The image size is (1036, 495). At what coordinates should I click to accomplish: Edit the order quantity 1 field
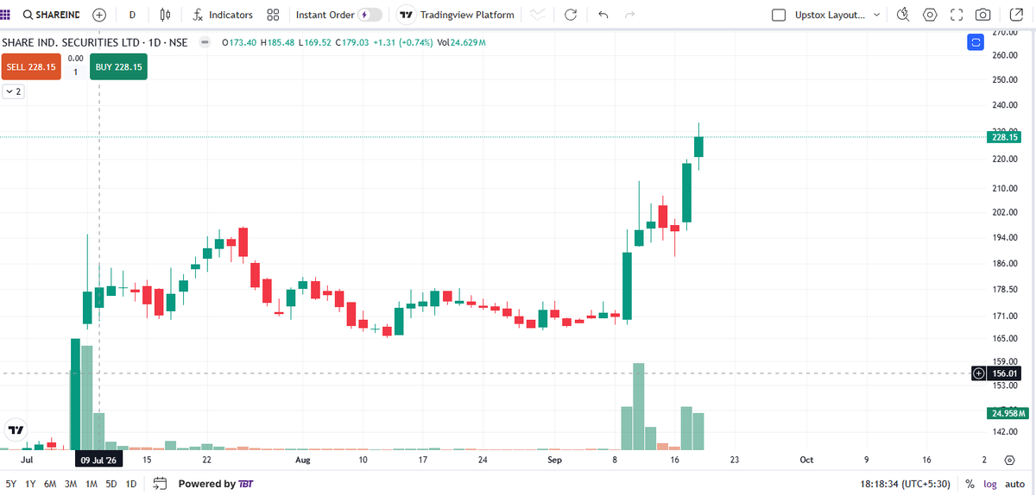(75, 72)
